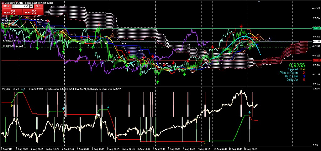Click the 5 Aug 2013 time axis label

point(7,149)
